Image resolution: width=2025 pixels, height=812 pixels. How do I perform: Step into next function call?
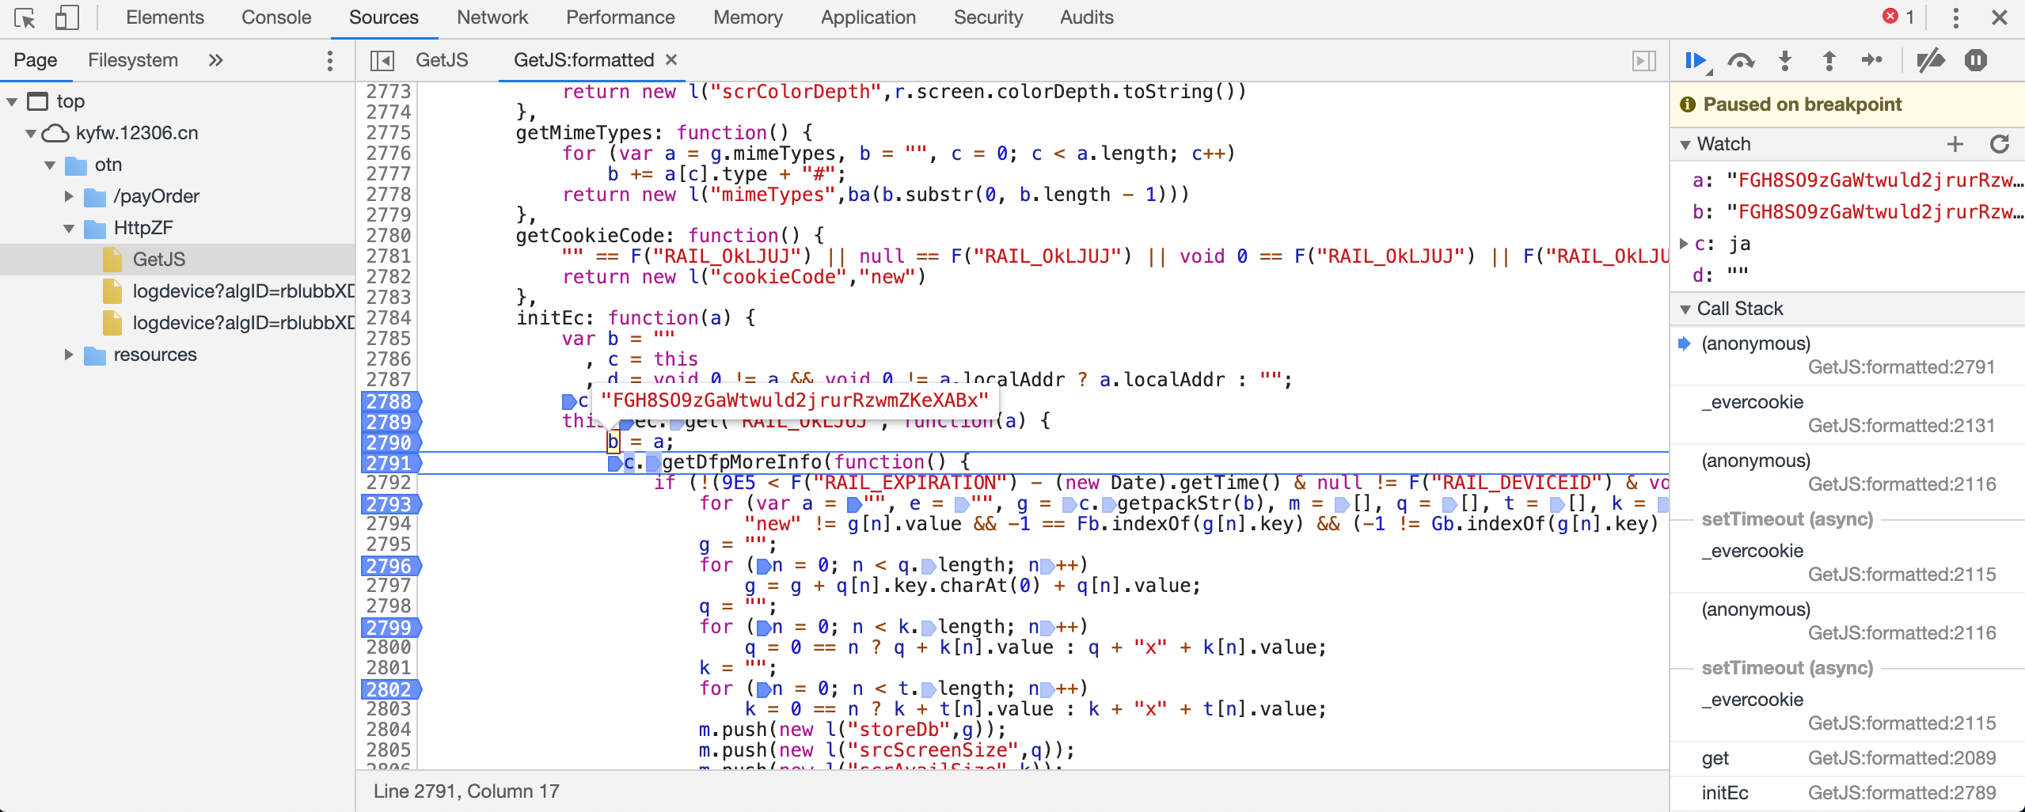pos(1785,61)
